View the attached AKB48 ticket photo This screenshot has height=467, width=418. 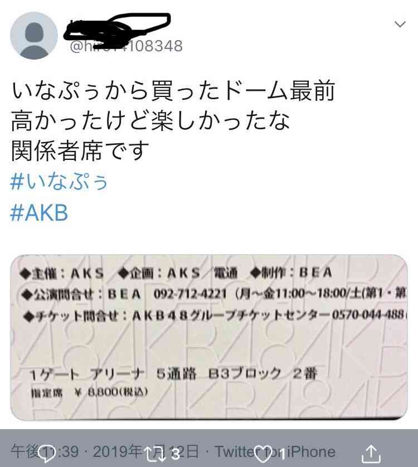[209, 337]
